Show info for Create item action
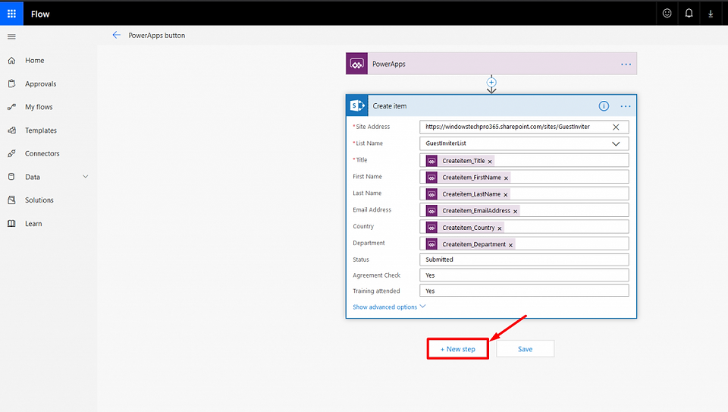Image resolution: width=728 pixels, height=412 pixels. click(x=604, y=106)
